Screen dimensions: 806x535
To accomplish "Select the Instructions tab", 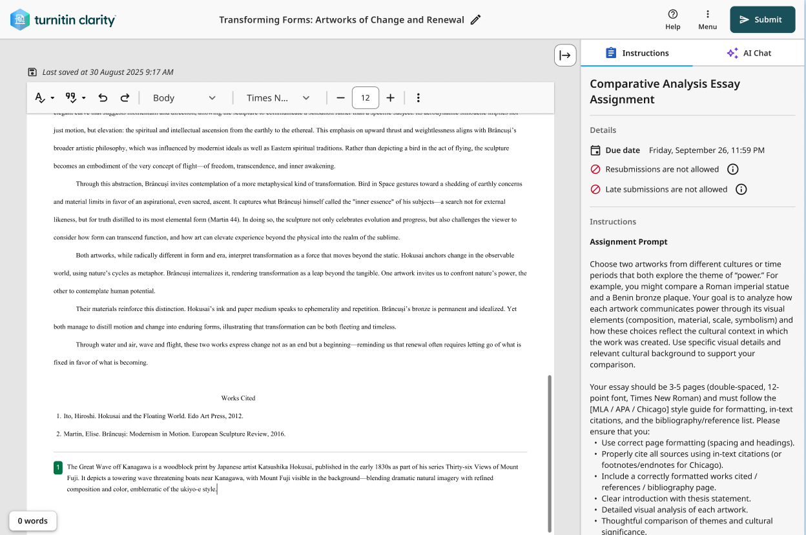I will click(636, 53).
